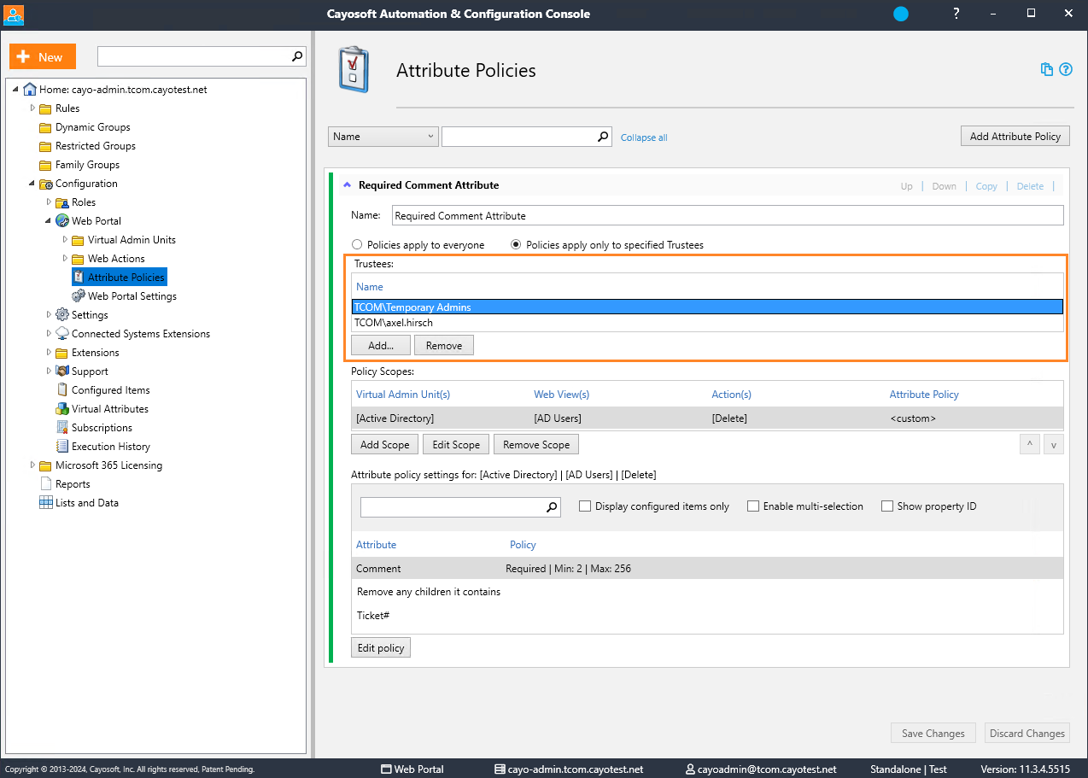Click the Execution History list icon

coord(61,447)
